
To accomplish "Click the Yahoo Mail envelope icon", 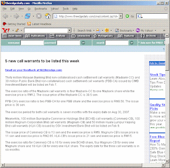I will (x=98, y=30).
